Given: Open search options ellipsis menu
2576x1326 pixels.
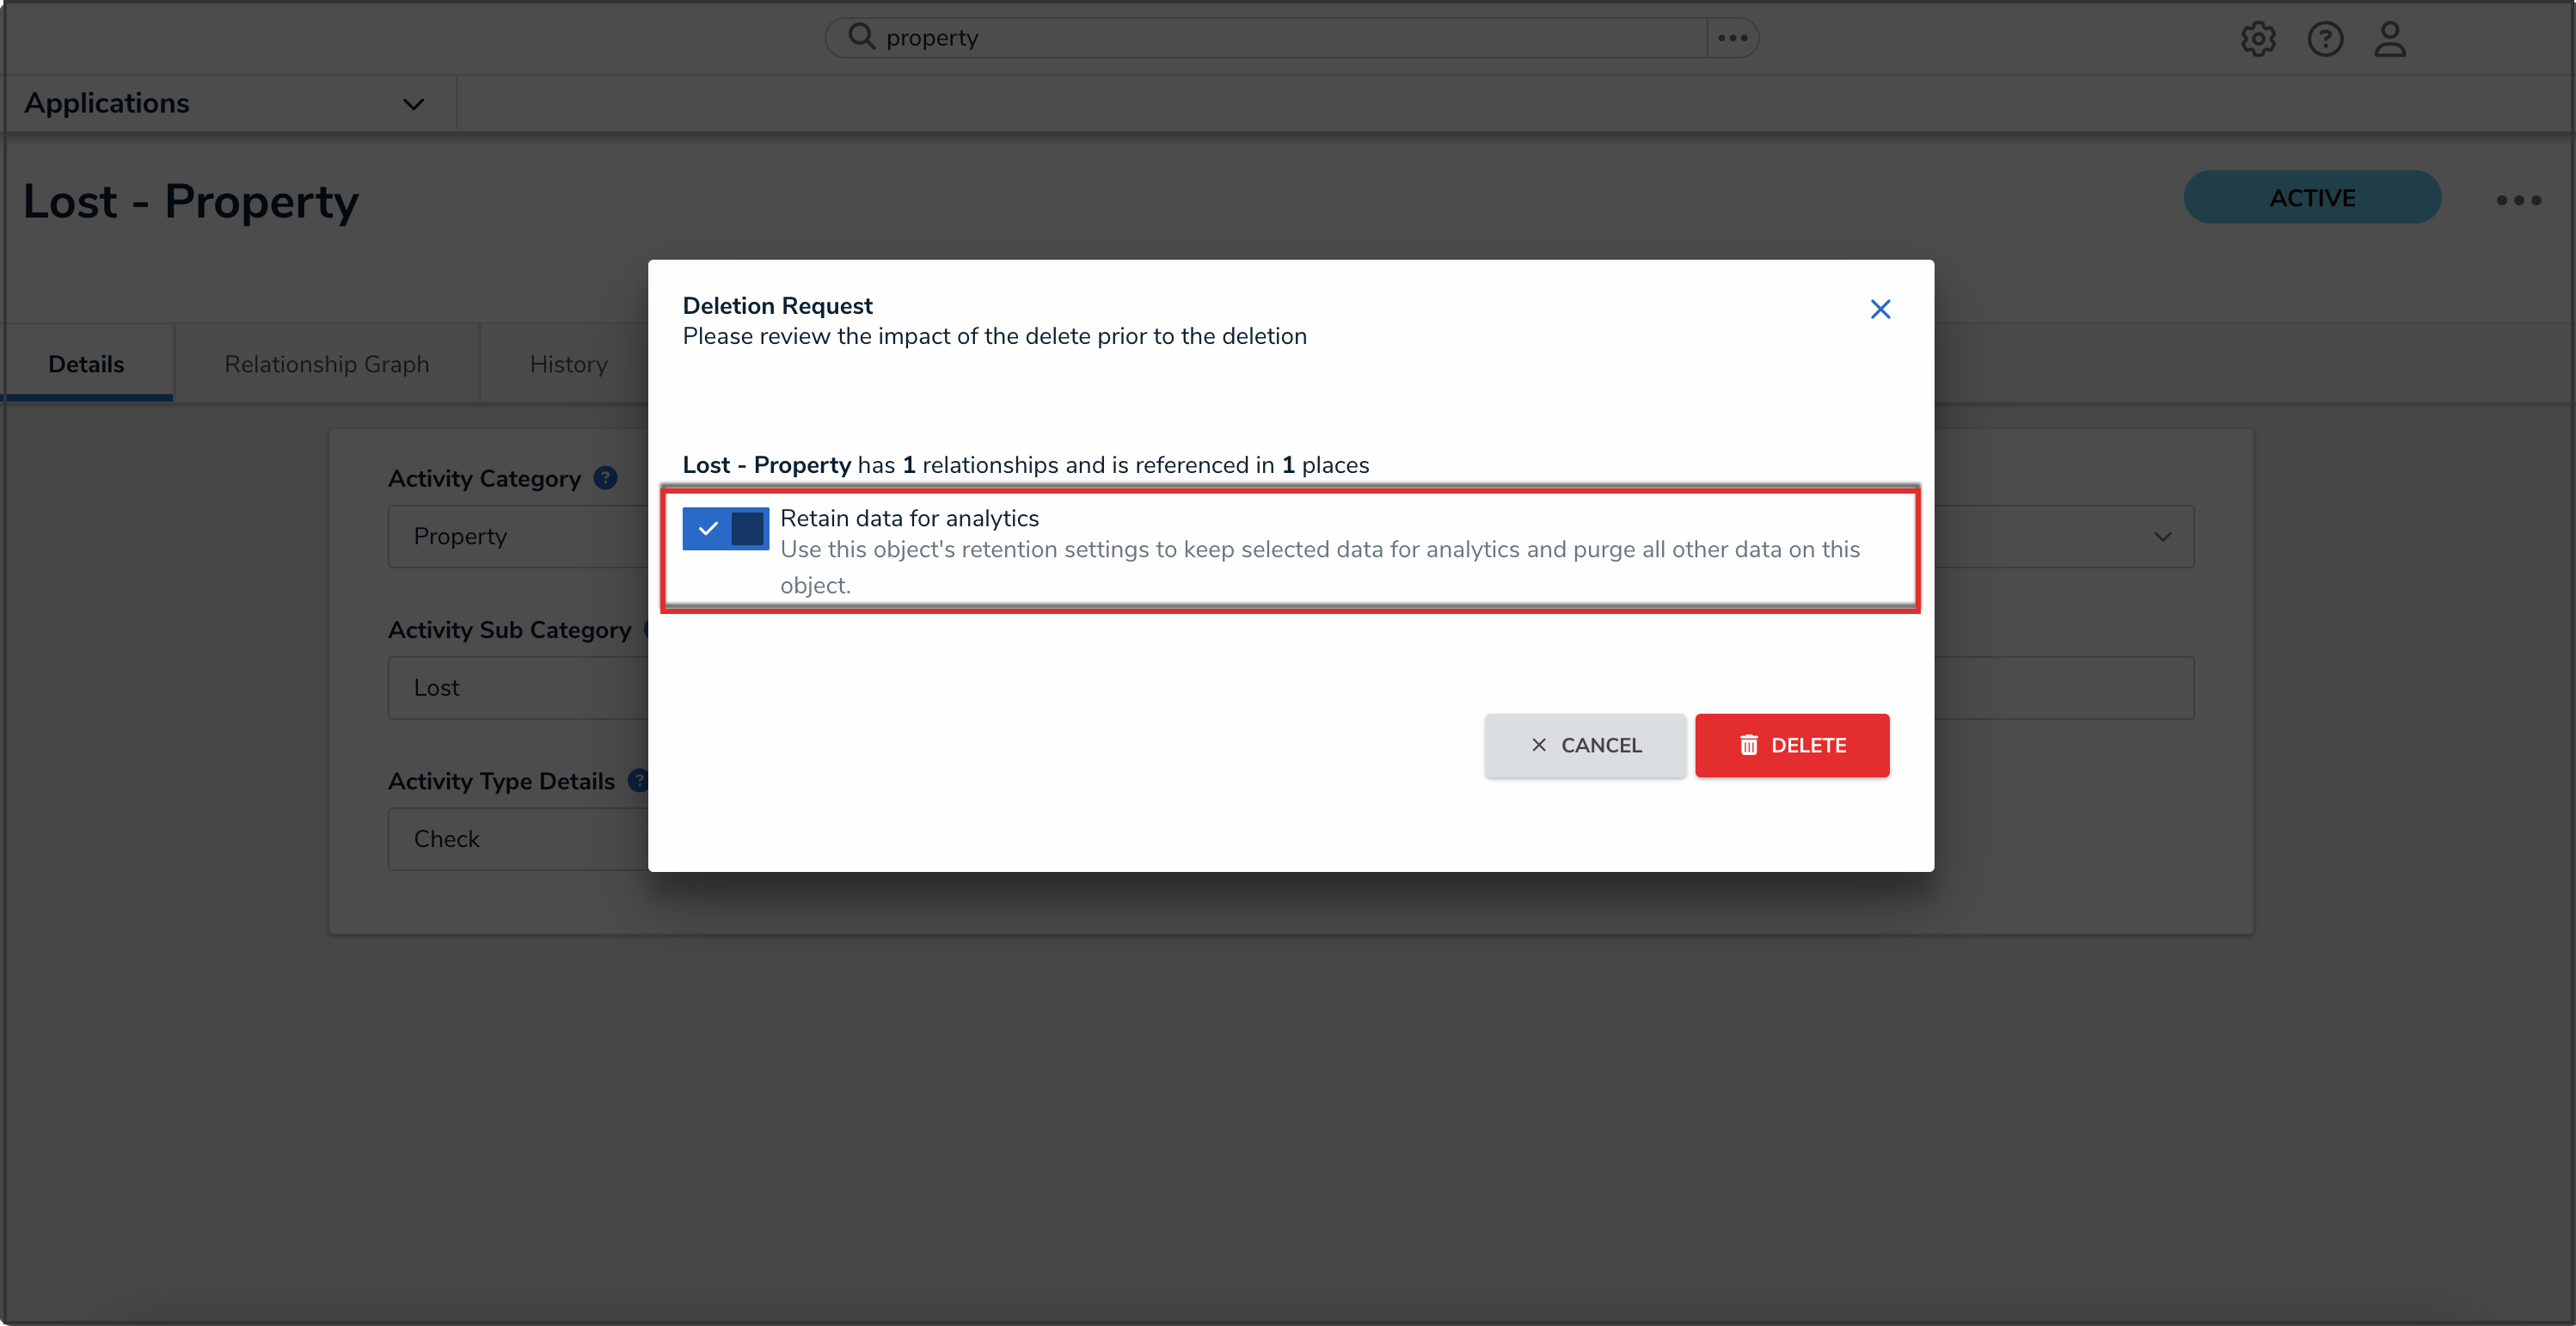Looking at the screenshot, I should [x=1732, y=38].
